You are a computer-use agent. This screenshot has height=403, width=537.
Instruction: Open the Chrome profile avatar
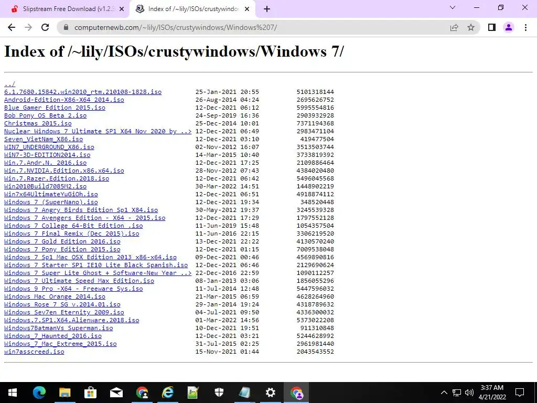[x=509, y=27]
